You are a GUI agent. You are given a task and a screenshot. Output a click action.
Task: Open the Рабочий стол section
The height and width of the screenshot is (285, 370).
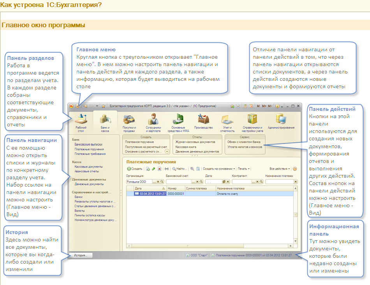point(81,122)
